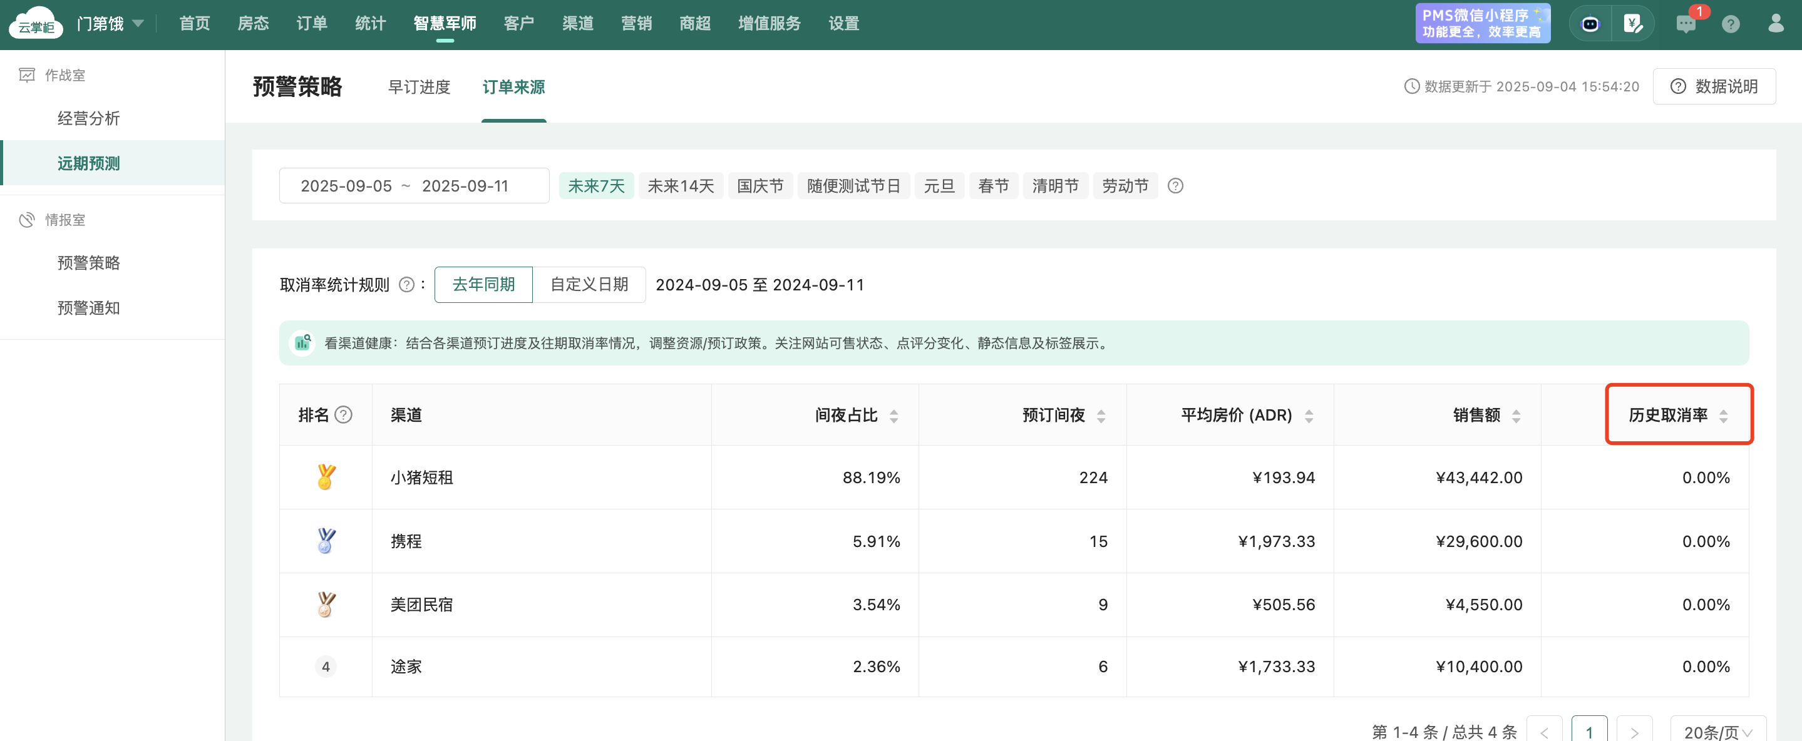The width and height of the screenshot is (1802, 741).
Task: Click the 取消率统计规则 help icon
Action: (406, 285)
